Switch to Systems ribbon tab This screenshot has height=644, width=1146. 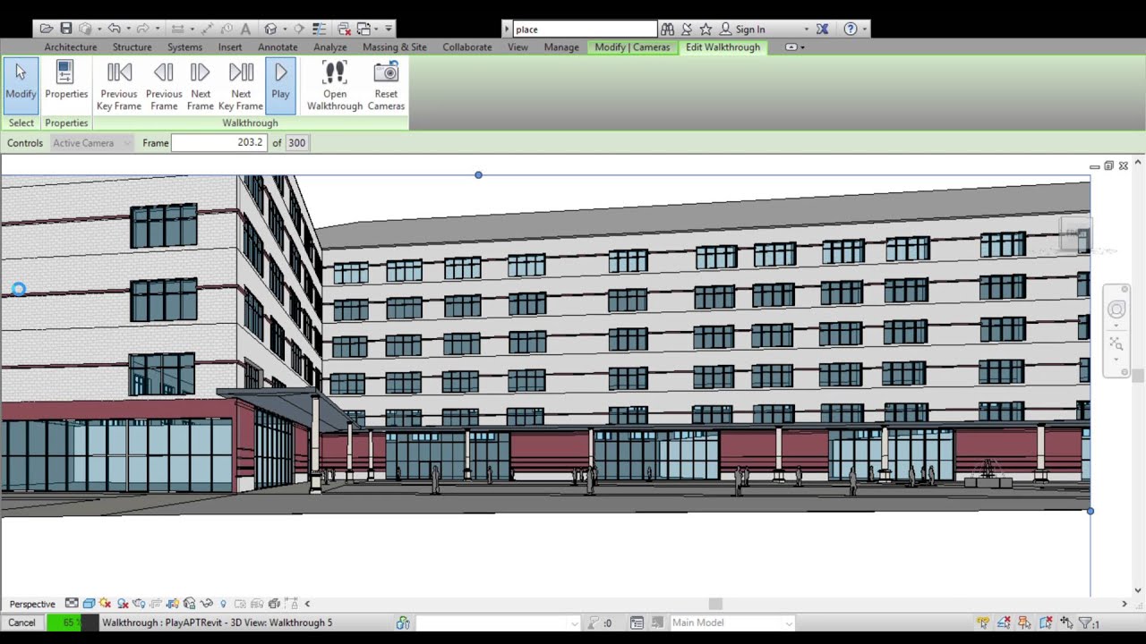[x=184, y=47]
